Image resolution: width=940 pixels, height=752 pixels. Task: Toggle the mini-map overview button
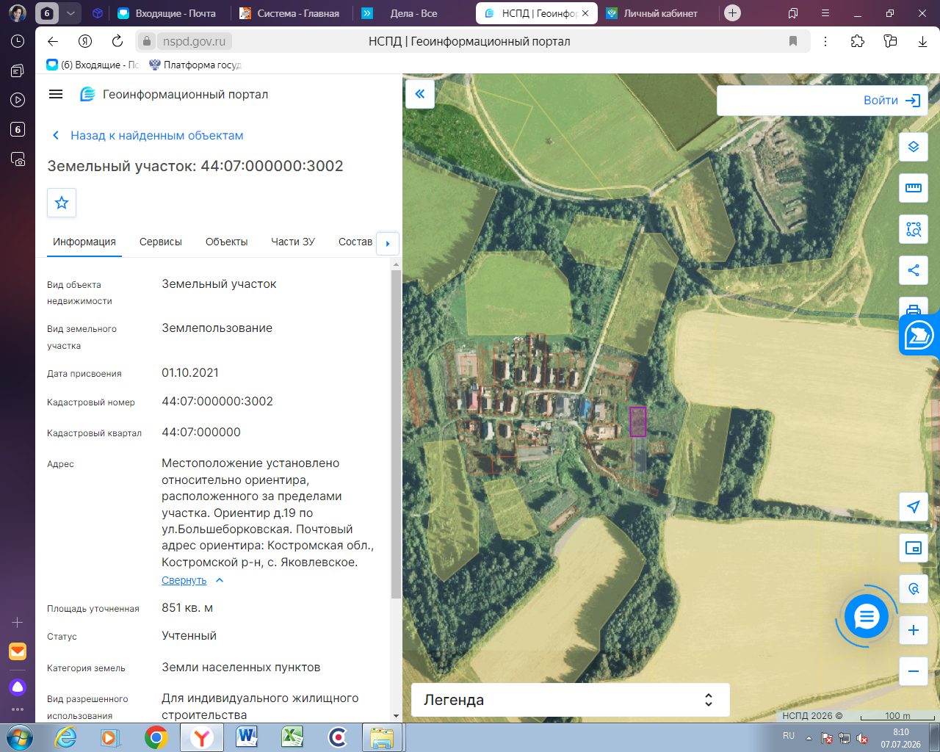(914, 548)
